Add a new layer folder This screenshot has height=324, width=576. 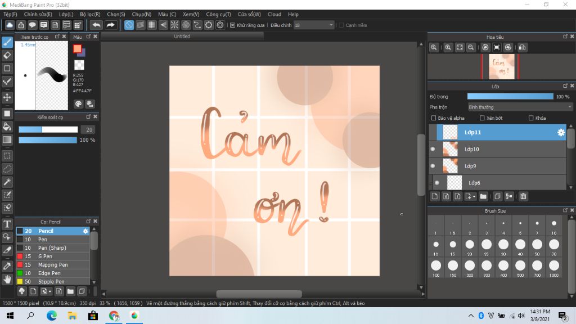(483, 196)
